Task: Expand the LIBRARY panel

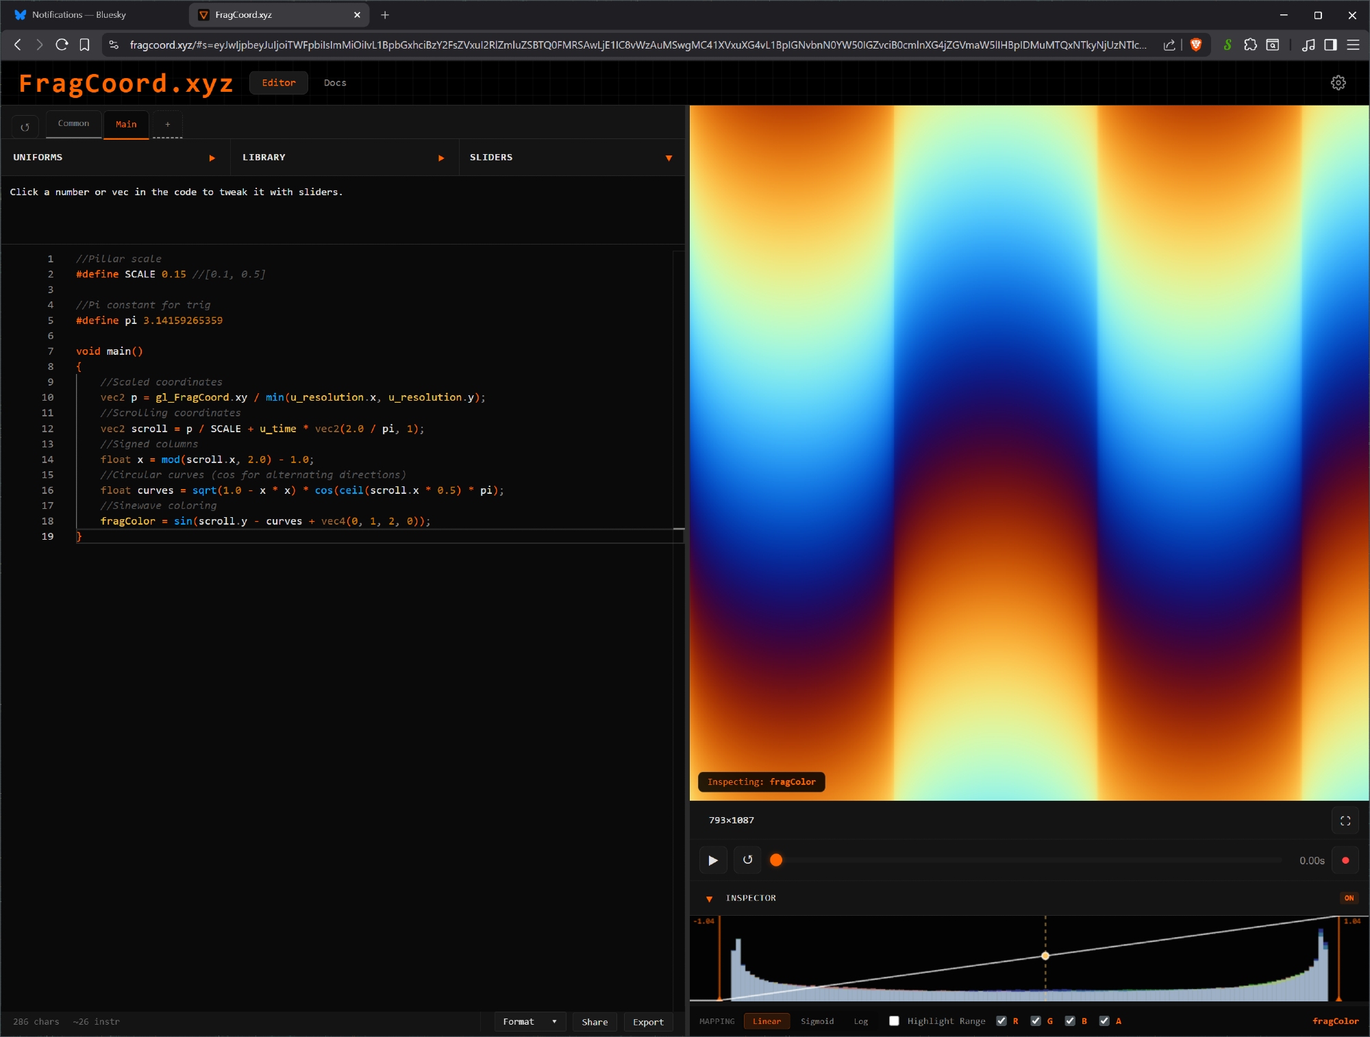Action: pos(441,158)
